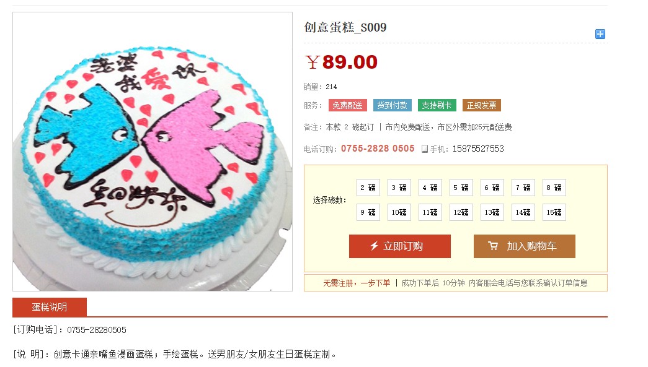Screen dimensions: 648x367
Task: Select the 5 磅 size option
Action: (461, 188)
